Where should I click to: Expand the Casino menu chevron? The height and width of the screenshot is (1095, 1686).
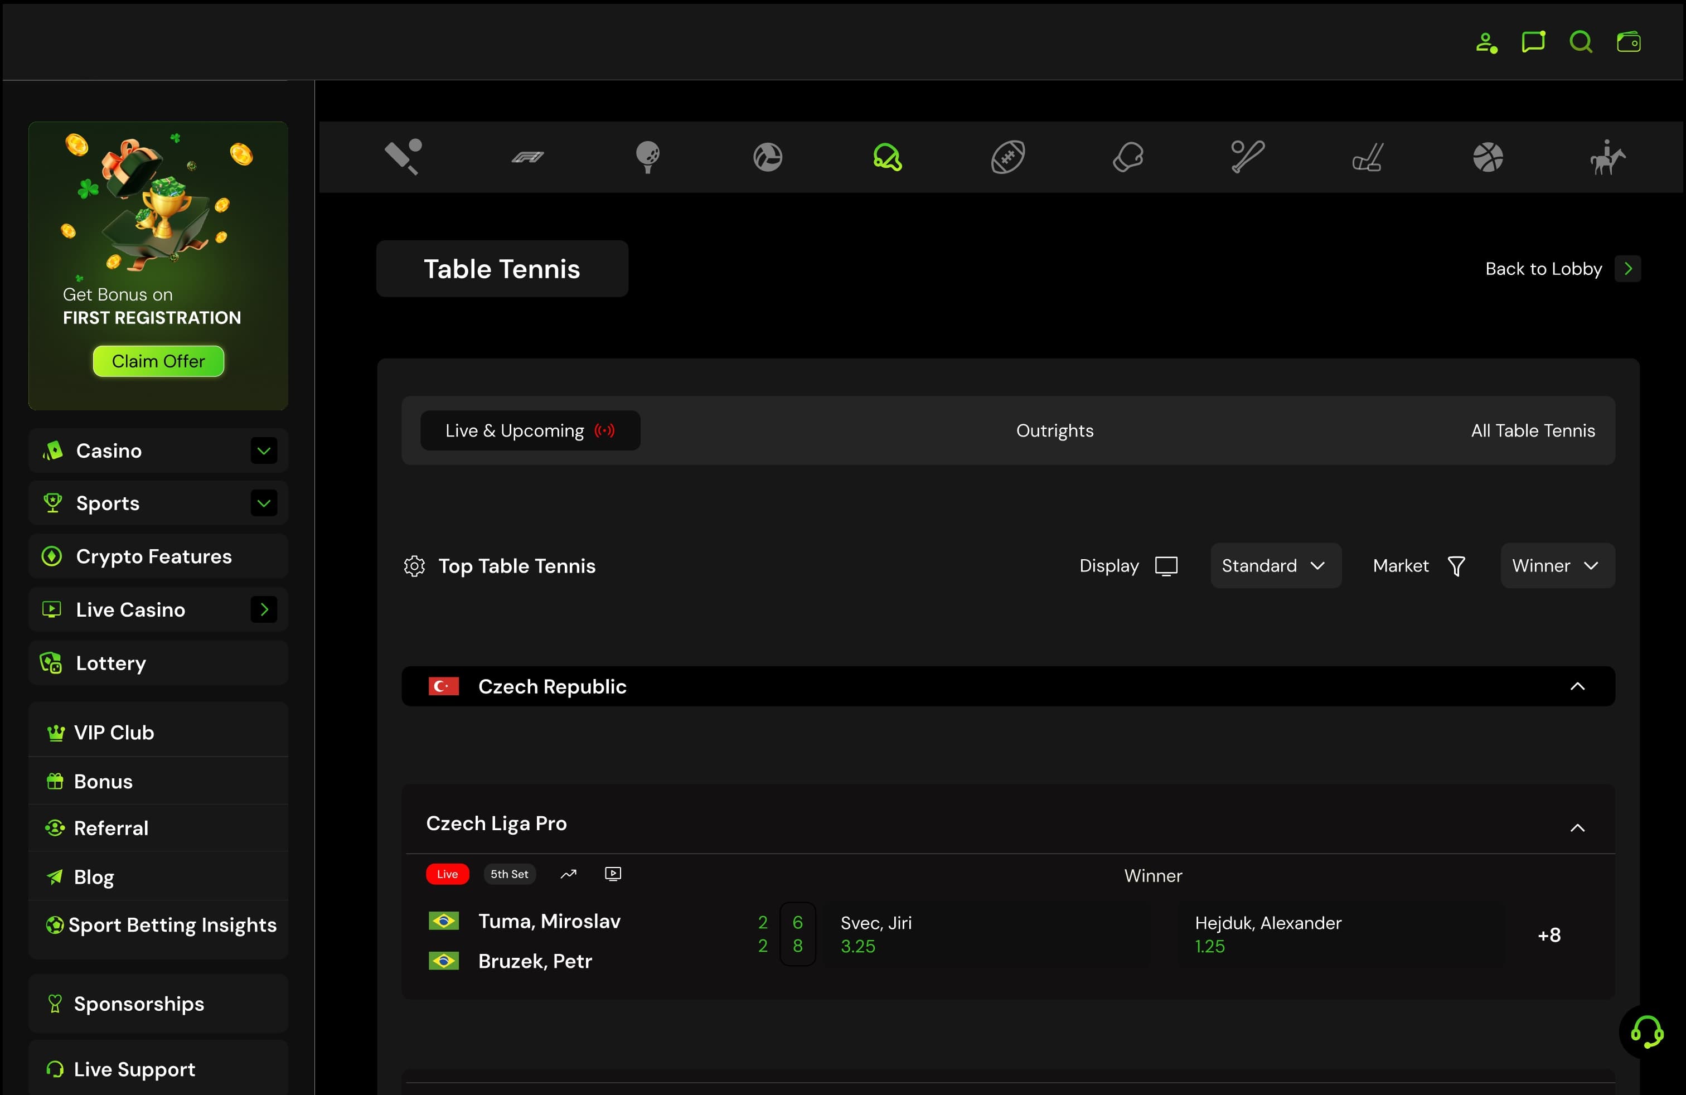[x=264, y=450]
